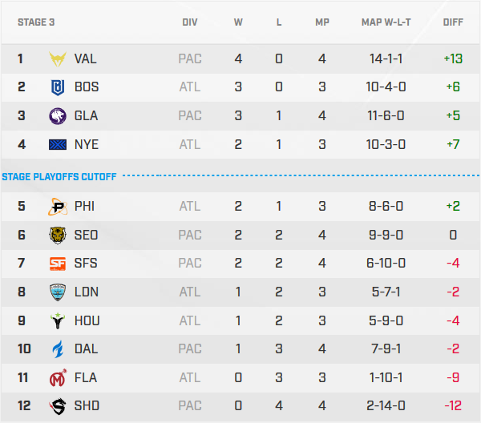The image size is (481, 423).
Task: Click the Stage Playoffs Cutoff label
Action: pyautogui.click(x=59, y=176)
